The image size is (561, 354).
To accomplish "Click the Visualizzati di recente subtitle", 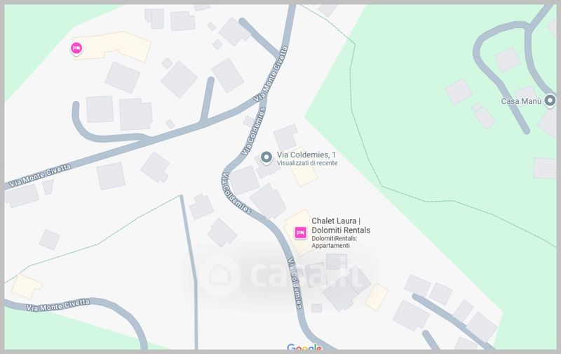I will point(307,163).
